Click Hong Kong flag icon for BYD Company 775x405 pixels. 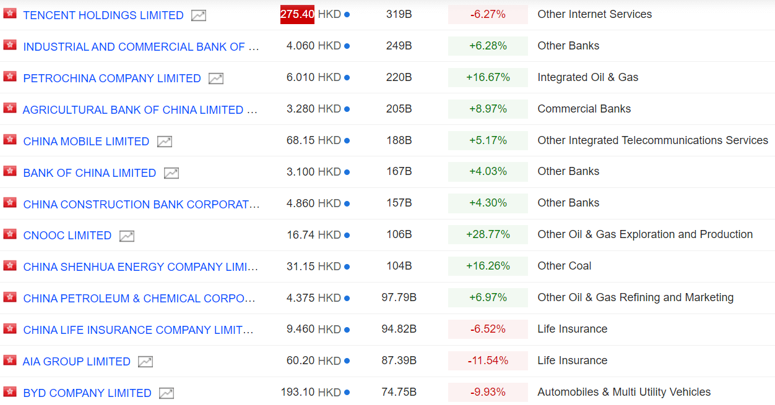coord(10,391)
